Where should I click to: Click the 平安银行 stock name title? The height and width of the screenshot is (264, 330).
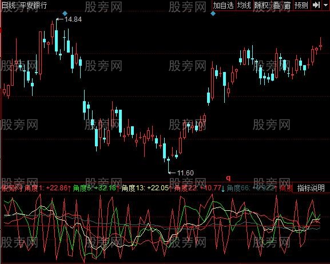click(x=34, y=5)
